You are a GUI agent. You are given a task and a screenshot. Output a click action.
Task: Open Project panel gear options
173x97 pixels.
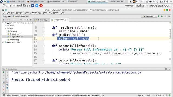tap(28, 20)
